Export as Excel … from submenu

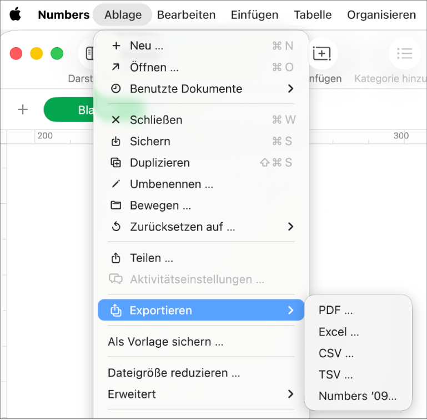pyautogui.click(x=358, y=332)
